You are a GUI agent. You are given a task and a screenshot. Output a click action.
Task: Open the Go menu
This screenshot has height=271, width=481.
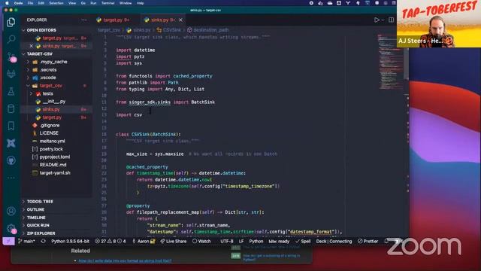[83, 3]
